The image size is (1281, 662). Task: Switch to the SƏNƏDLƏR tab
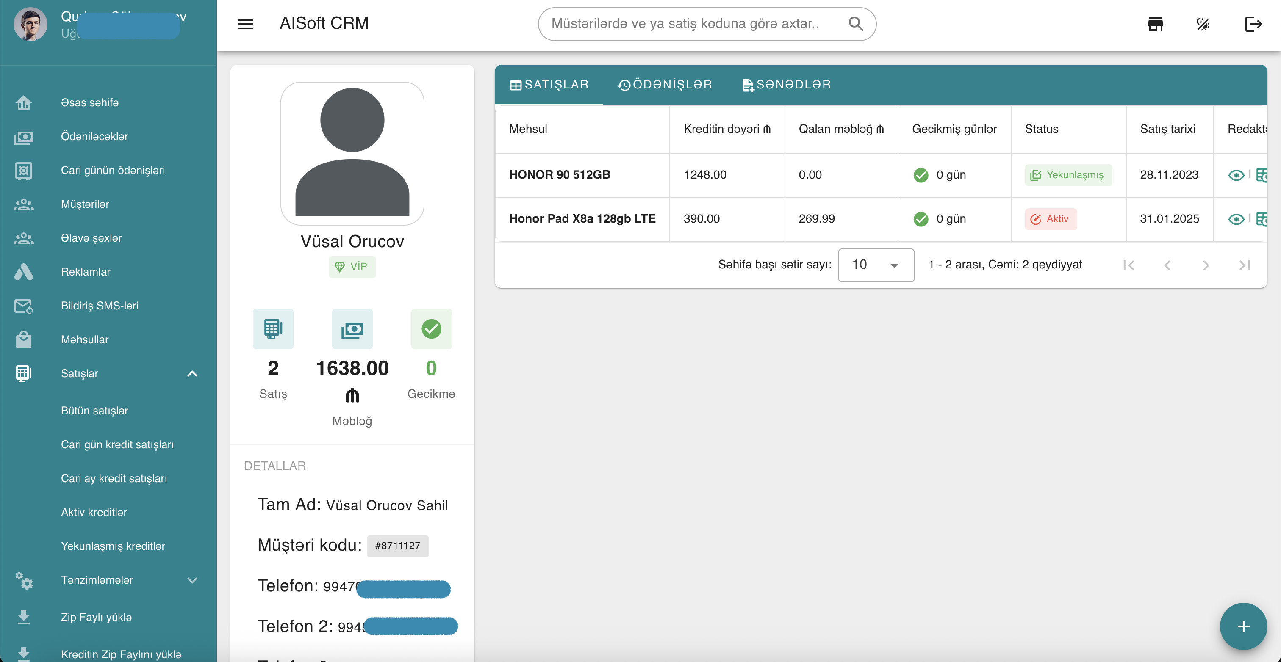point(786,85)
